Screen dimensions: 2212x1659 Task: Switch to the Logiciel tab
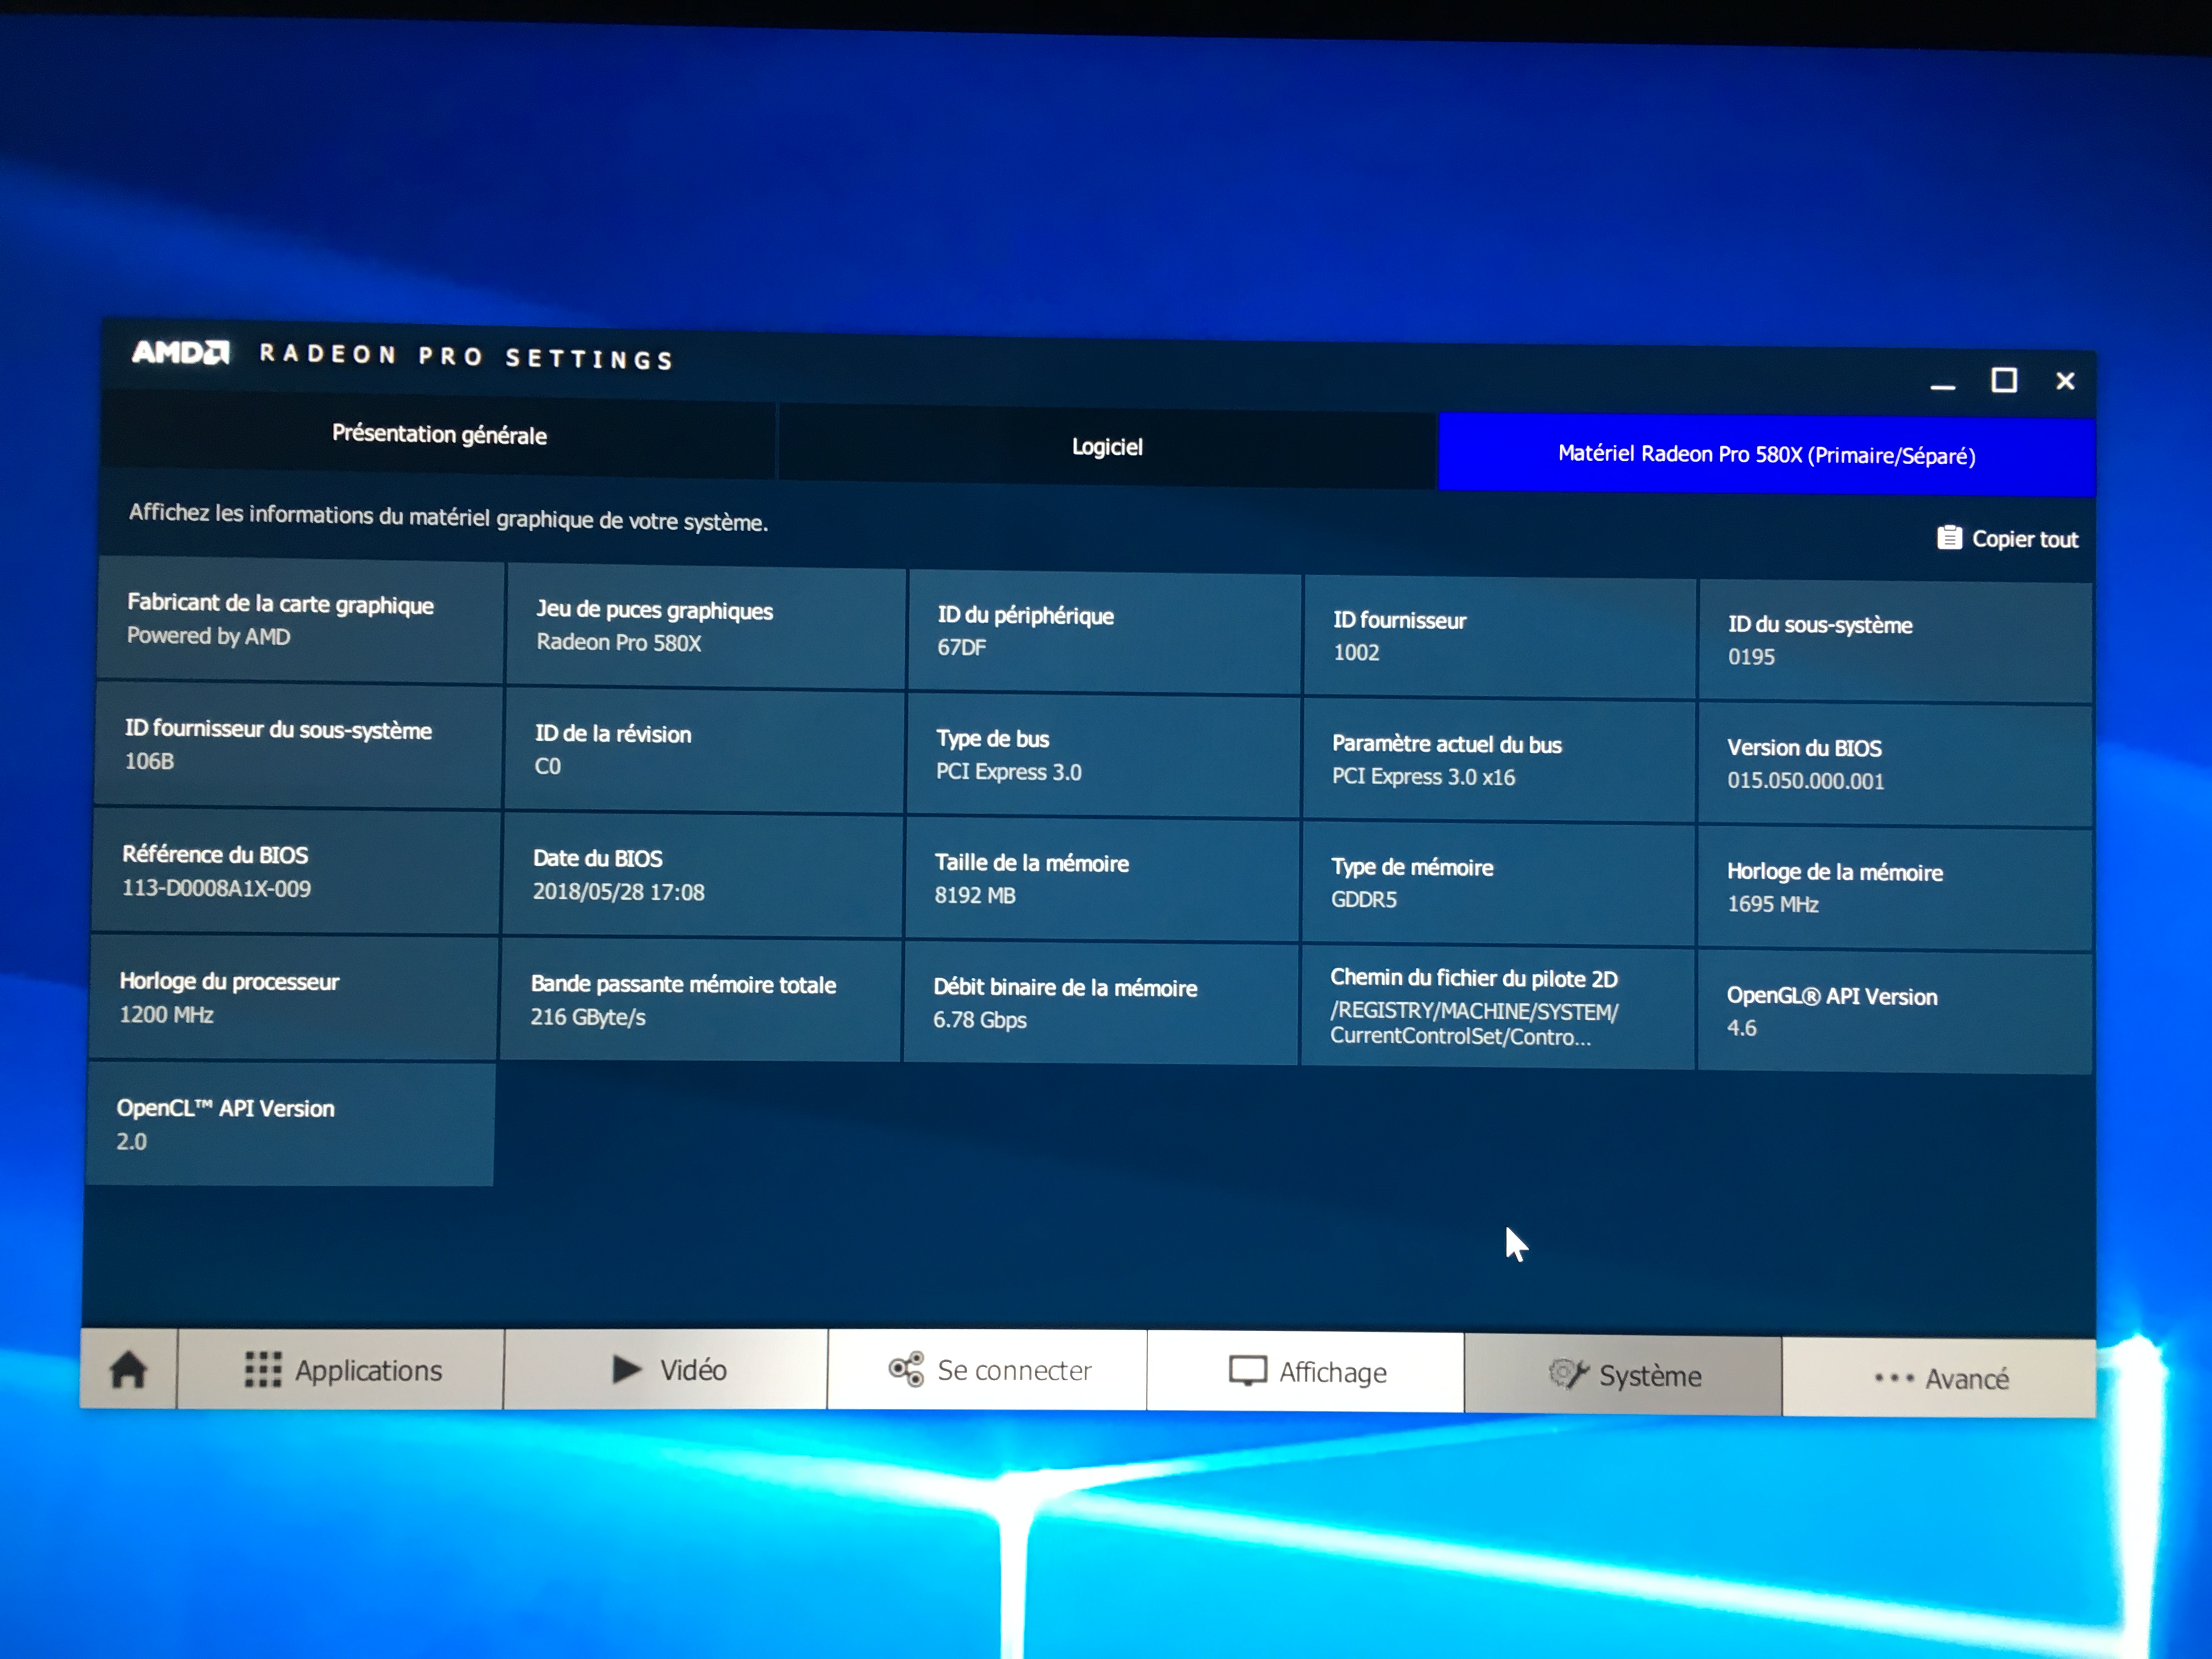click(x=1107, y=447)
